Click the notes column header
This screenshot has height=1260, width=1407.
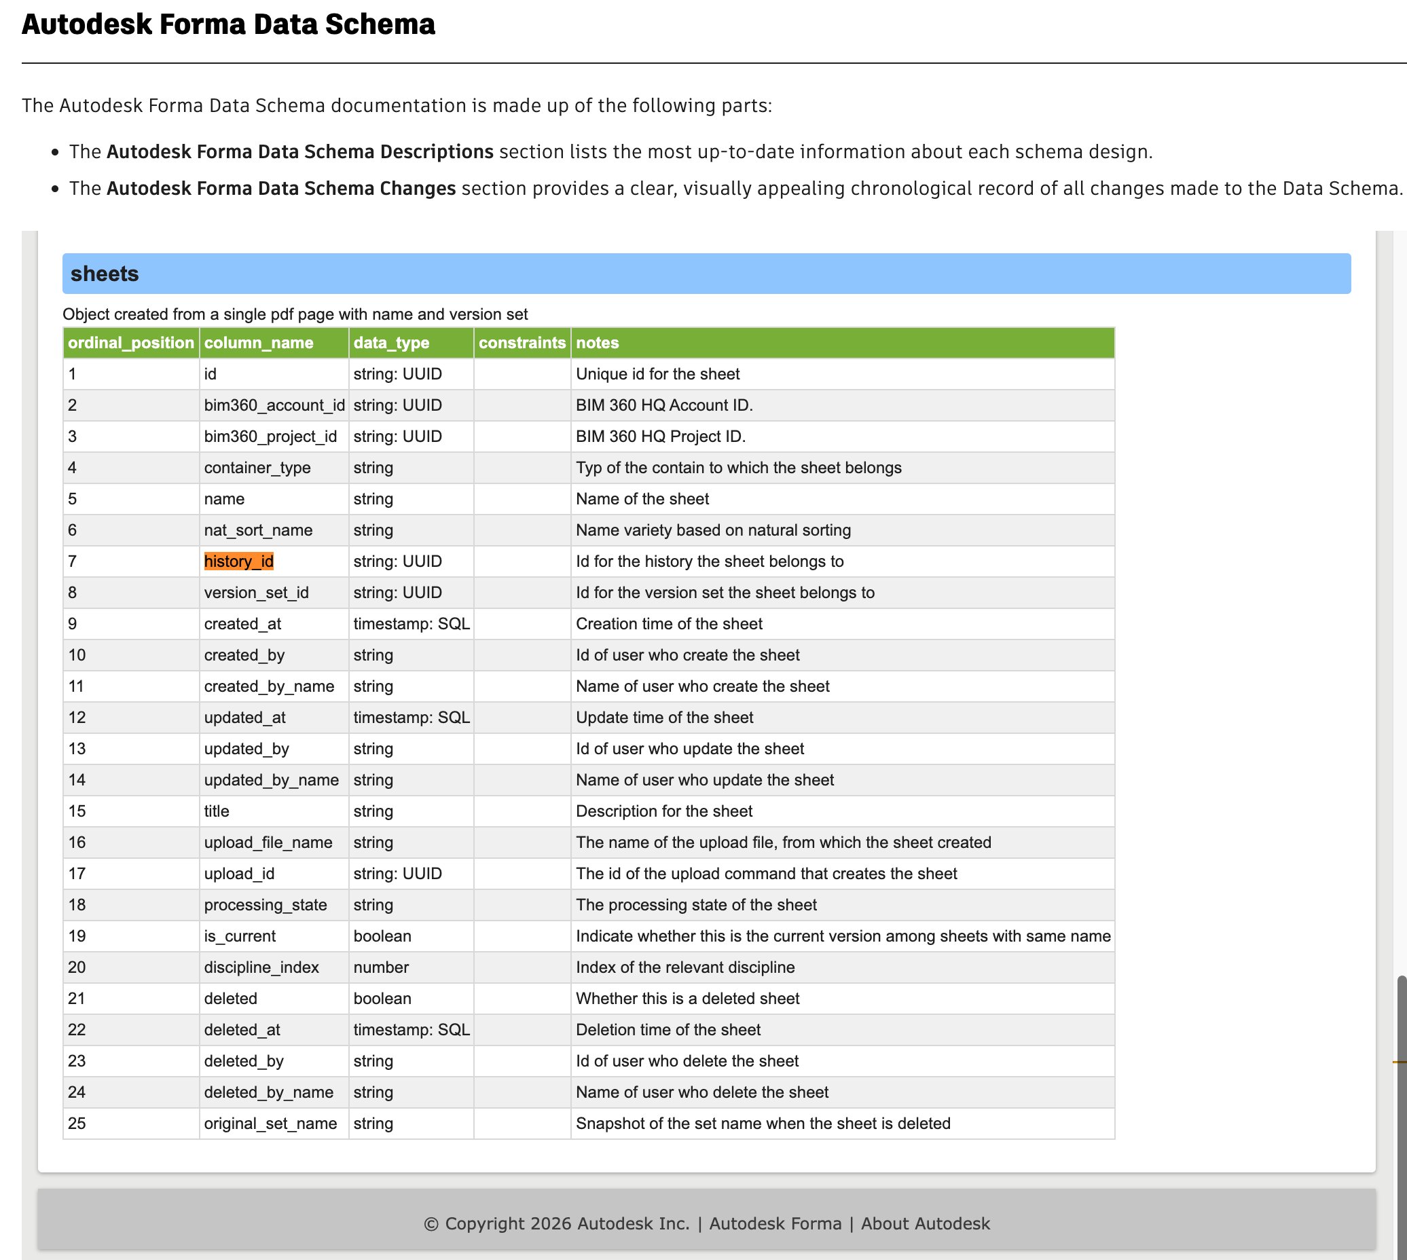pos(843,343)
